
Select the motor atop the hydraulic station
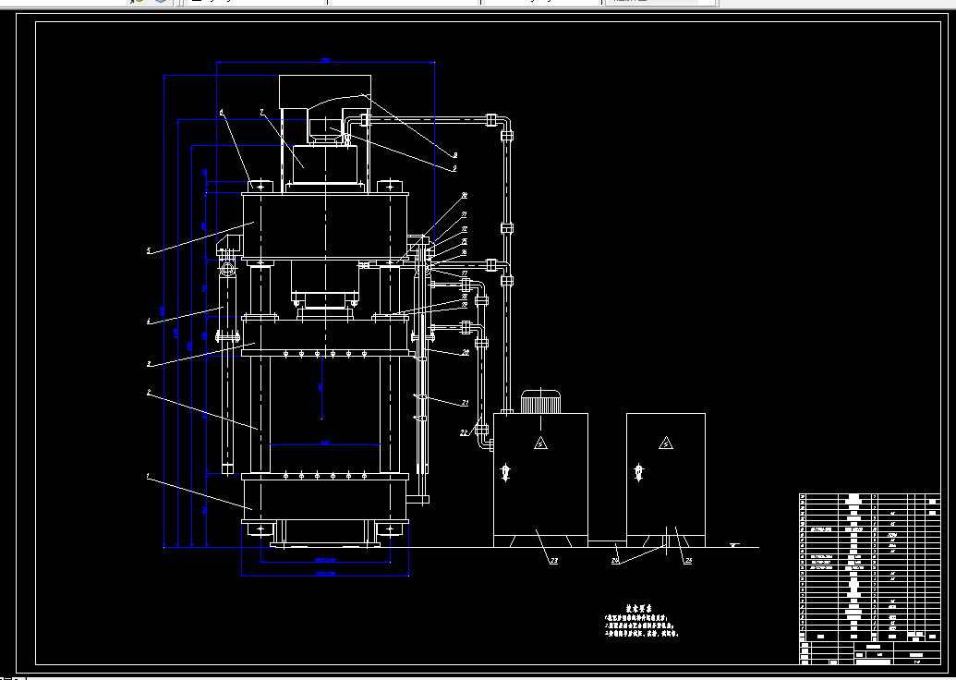click(540, 401)
